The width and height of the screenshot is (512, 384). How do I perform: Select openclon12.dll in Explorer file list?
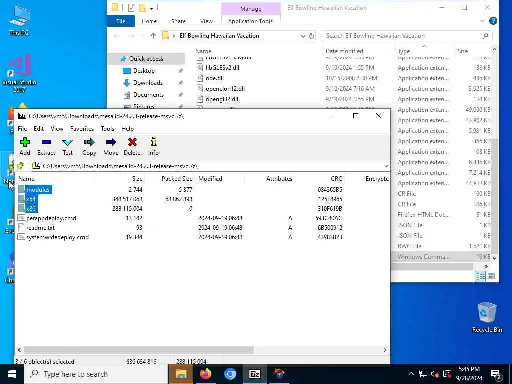[x=225, y=89]
